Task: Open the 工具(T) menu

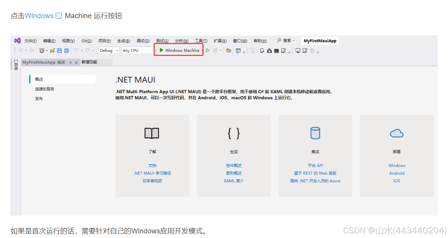Action: coord(201,41)
